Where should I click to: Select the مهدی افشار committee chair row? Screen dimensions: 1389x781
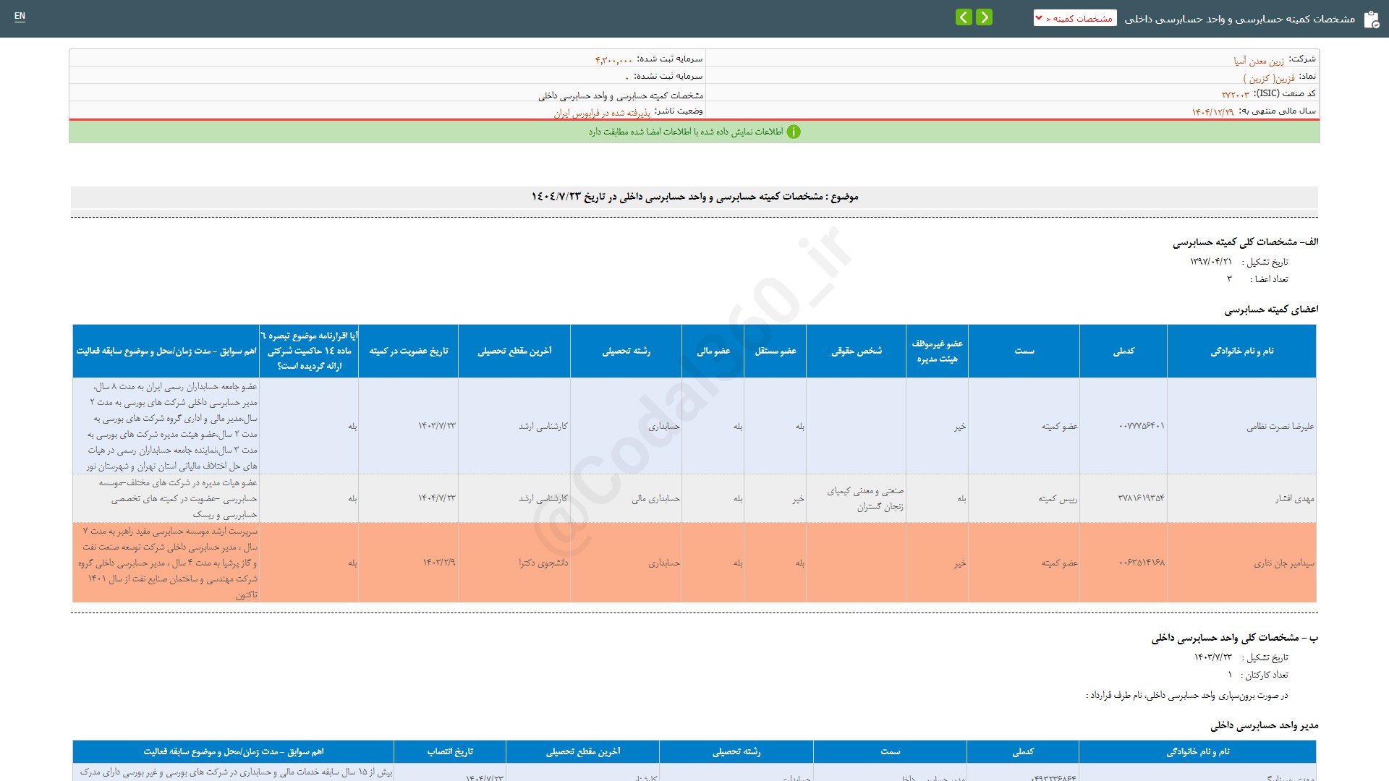pos(1294,498)
